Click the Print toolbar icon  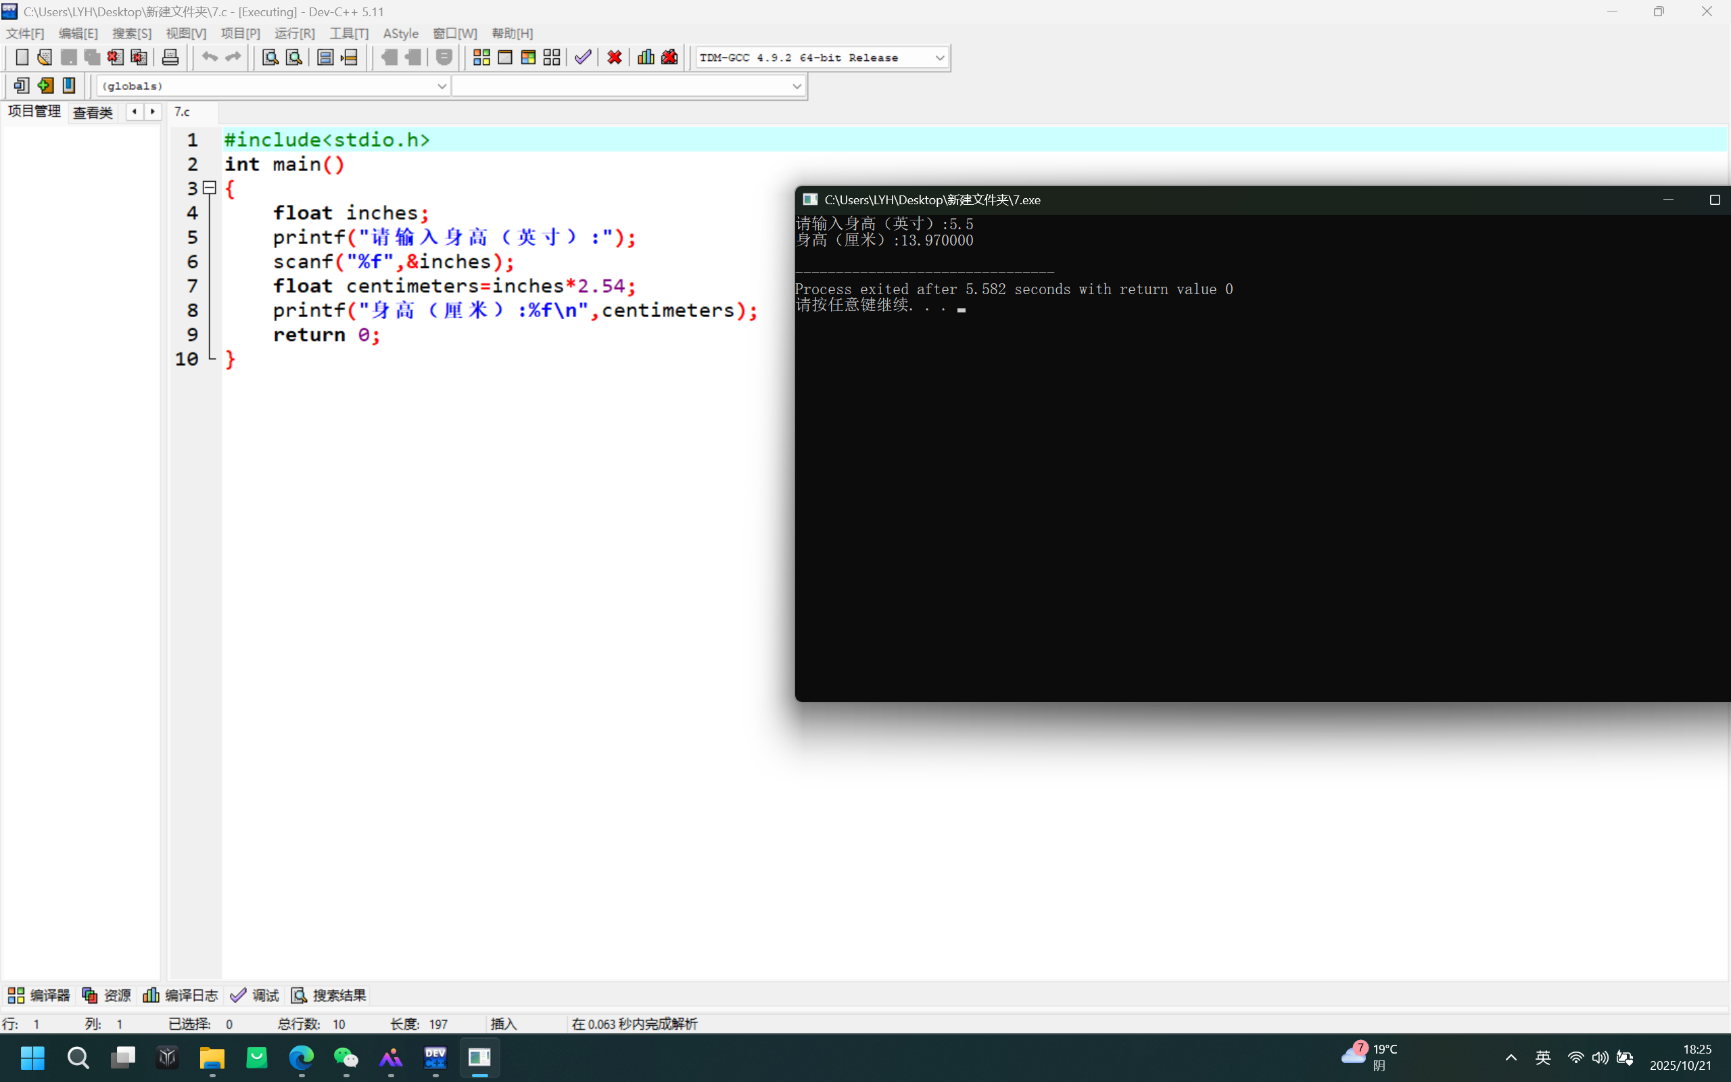coord(170,57)
